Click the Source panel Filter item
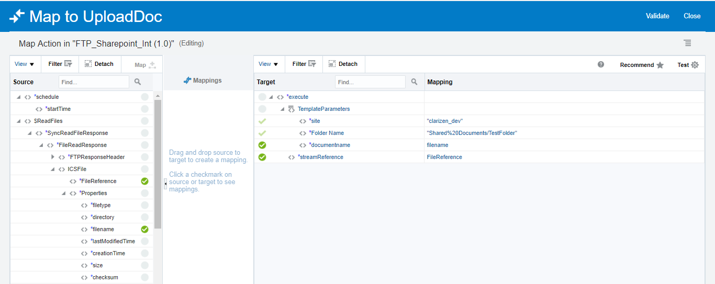 tap(60, 64)
